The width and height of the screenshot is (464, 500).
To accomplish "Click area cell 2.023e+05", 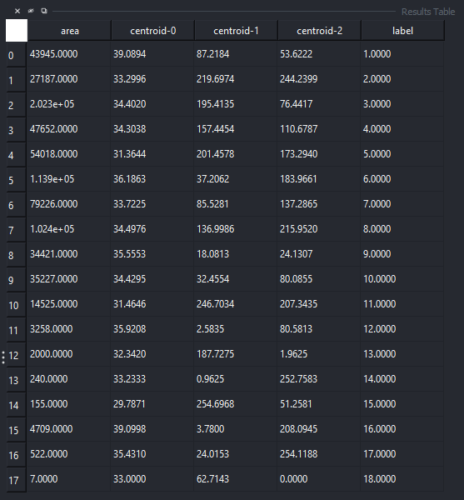I will 69,104.
